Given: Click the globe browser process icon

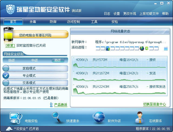Looking at the screenshot, I should 142,48.
